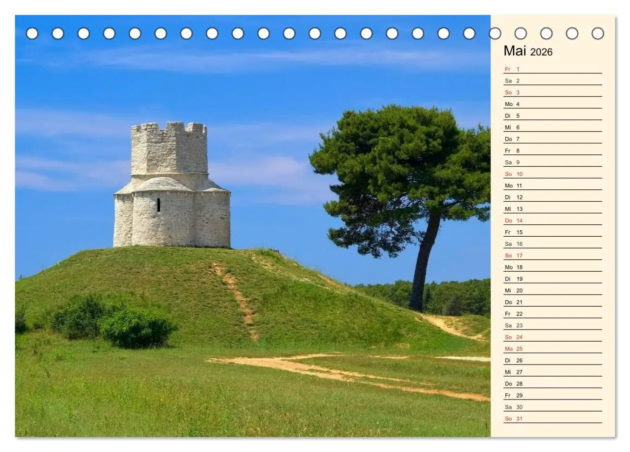630x452 pixels.
Task: Select the 'Mi 6' calendar row
Action: pos(552,127)
